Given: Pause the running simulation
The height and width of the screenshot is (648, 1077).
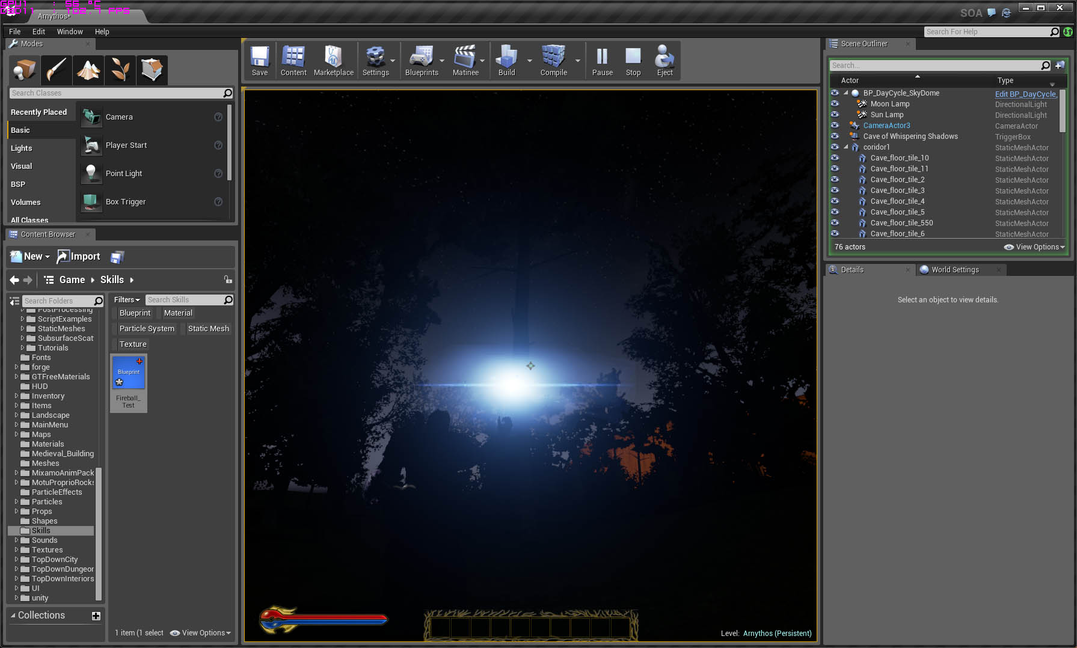Looking at the screenshot, I should point(602,61).
